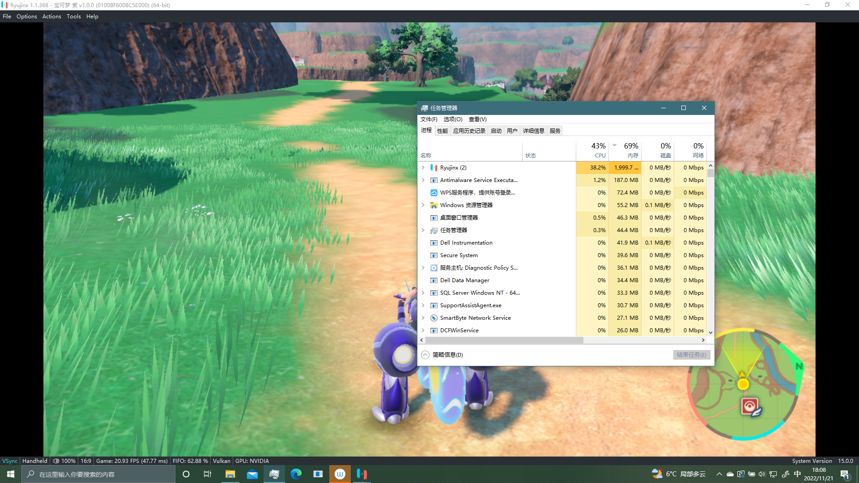This screenshot has height=483, width=859.
Task: Click the Antimalware Service Executable process icon
Action: click(x=434, y=180)
